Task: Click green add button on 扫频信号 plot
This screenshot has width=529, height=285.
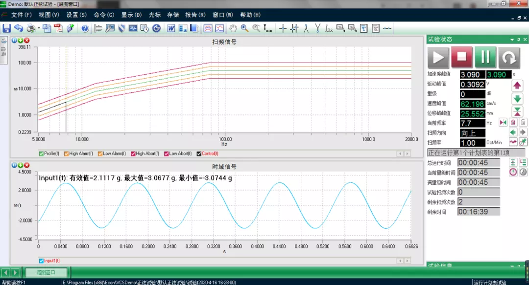Action: [x=20, y=41]
